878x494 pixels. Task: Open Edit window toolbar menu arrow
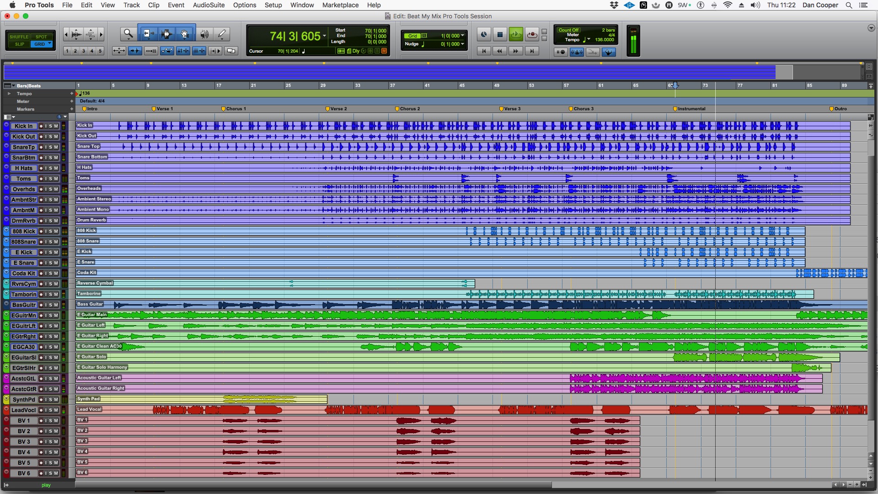coord(871,28)
